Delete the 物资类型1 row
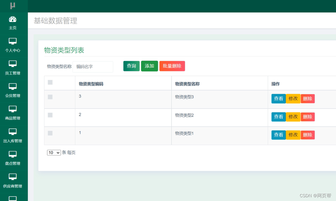 [x=308, y=135]
